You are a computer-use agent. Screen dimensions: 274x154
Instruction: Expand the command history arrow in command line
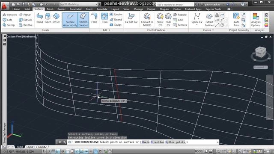[217, 142]
